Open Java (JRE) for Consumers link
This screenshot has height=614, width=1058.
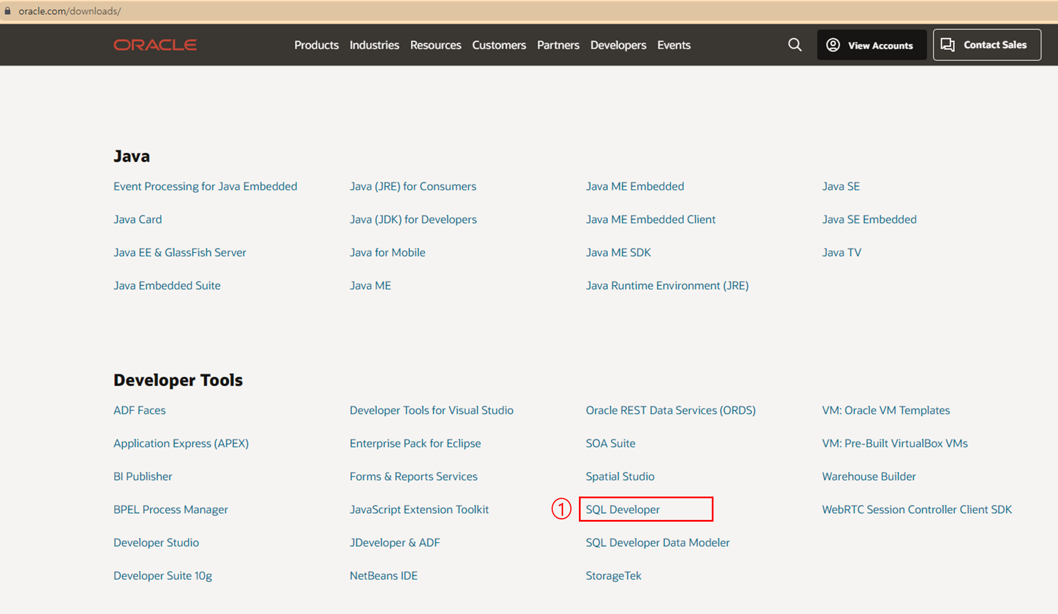pos(413,186)
